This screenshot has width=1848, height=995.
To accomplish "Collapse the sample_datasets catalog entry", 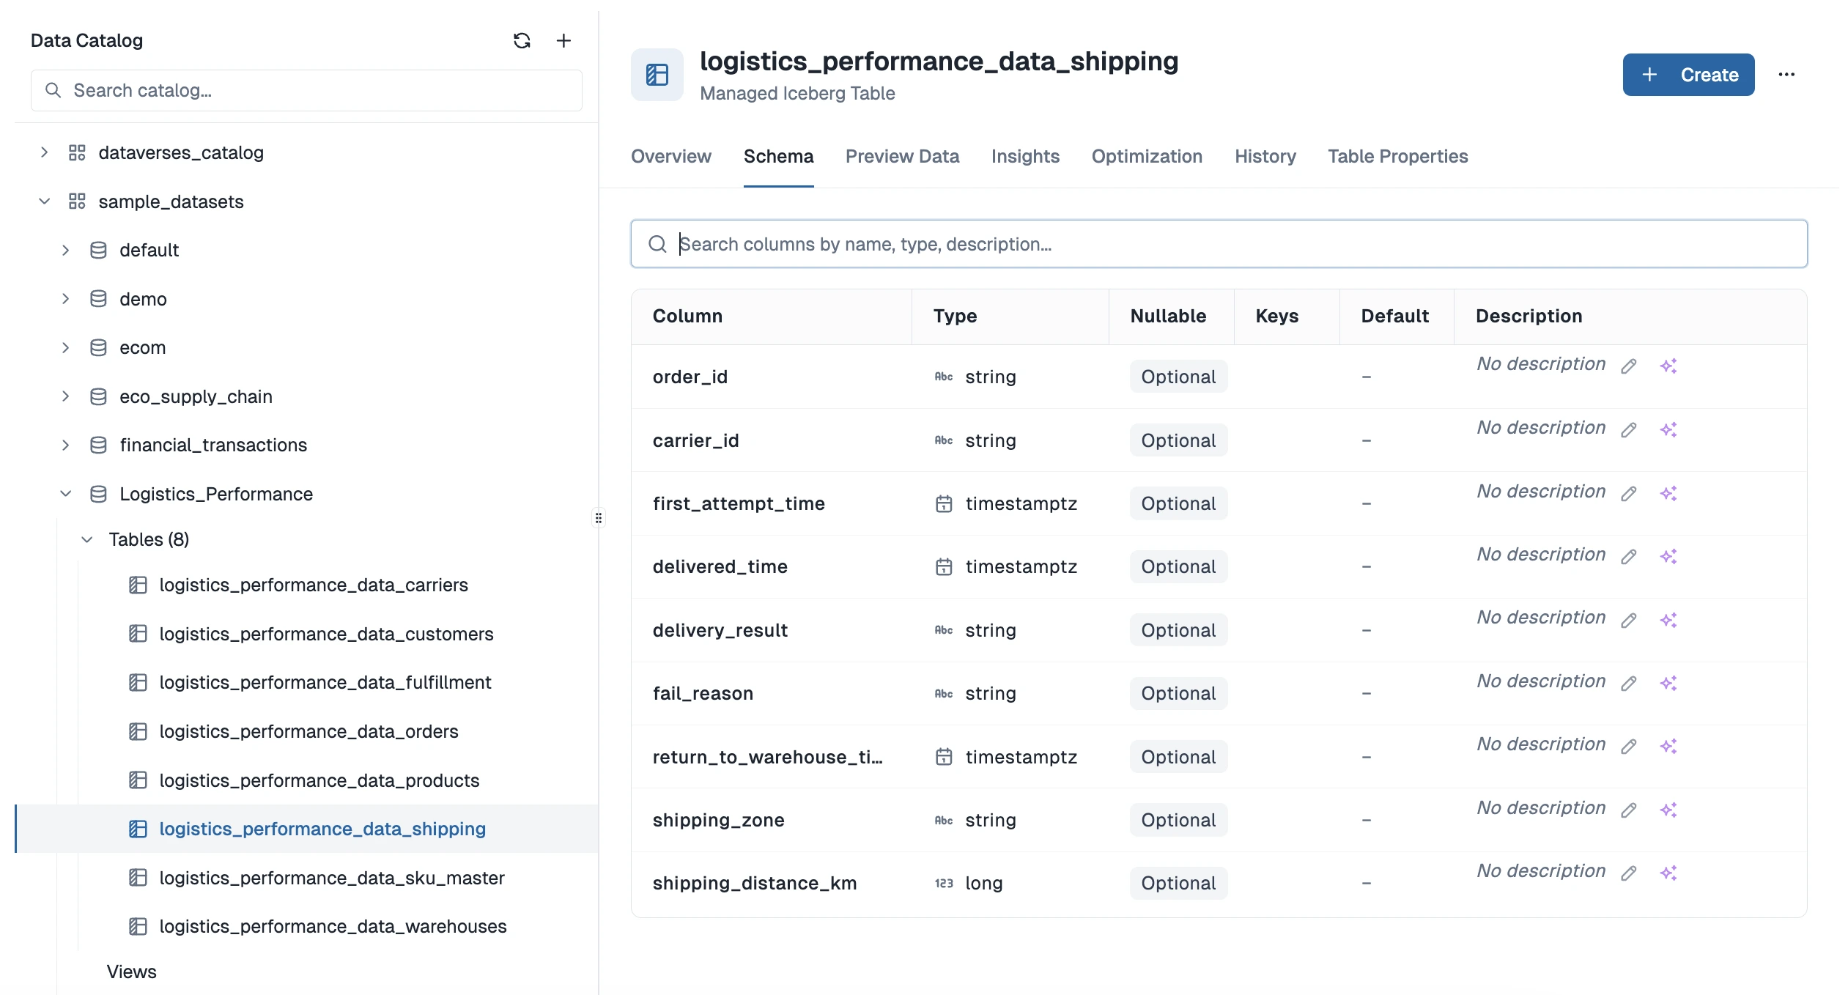I will click(44, 201).
